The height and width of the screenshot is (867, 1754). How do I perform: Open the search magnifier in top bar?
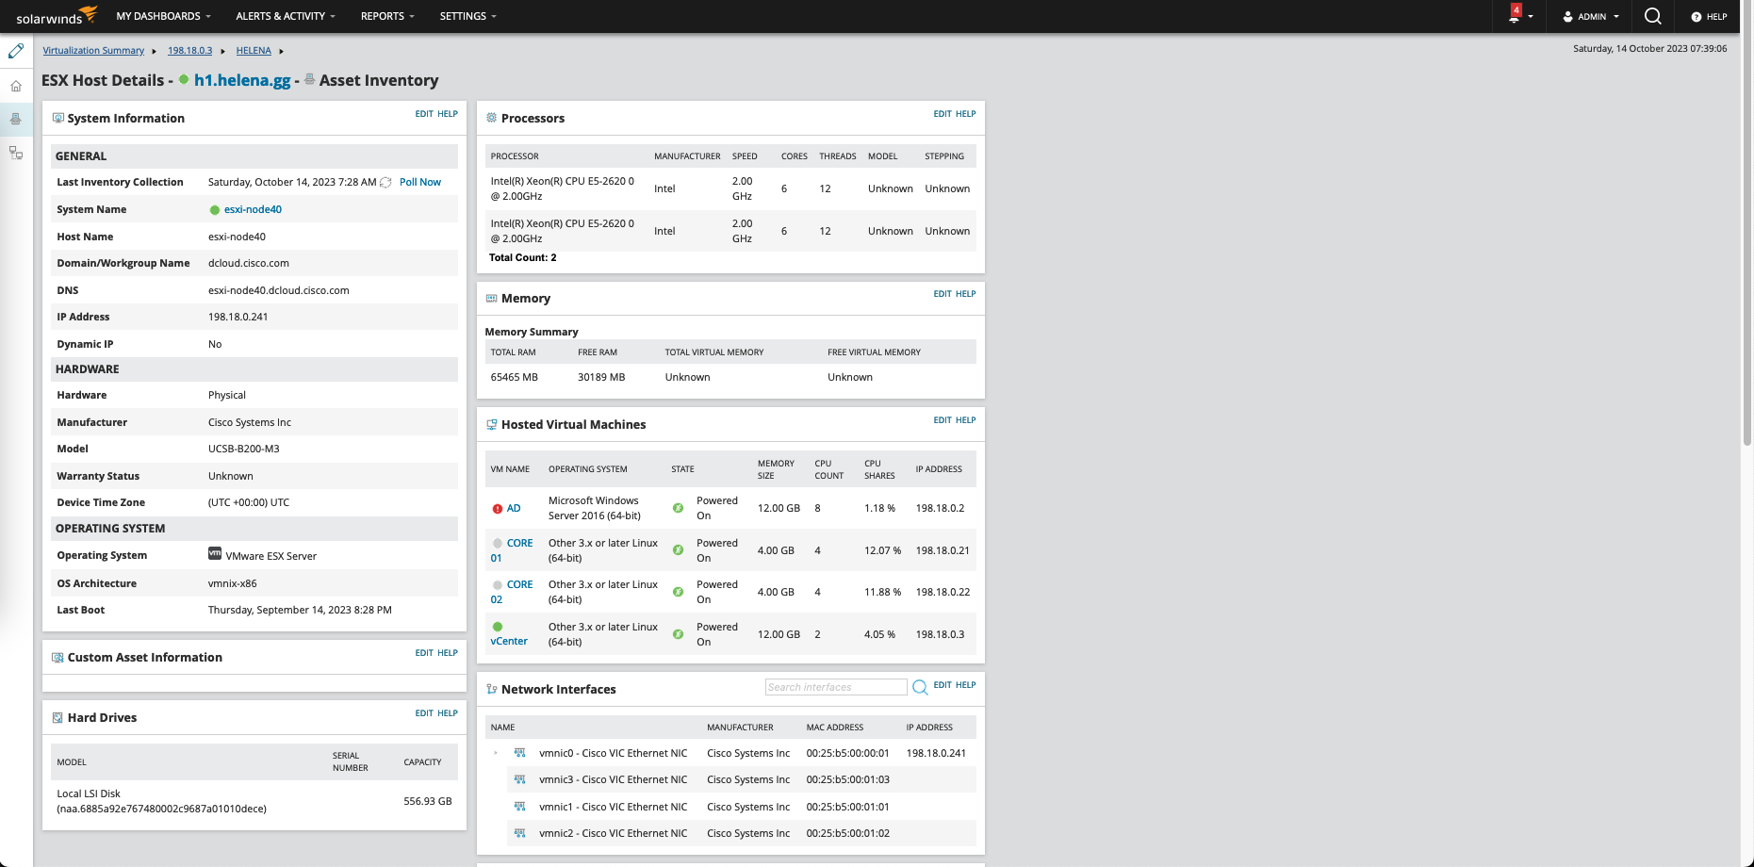[x=1652, y=16]
